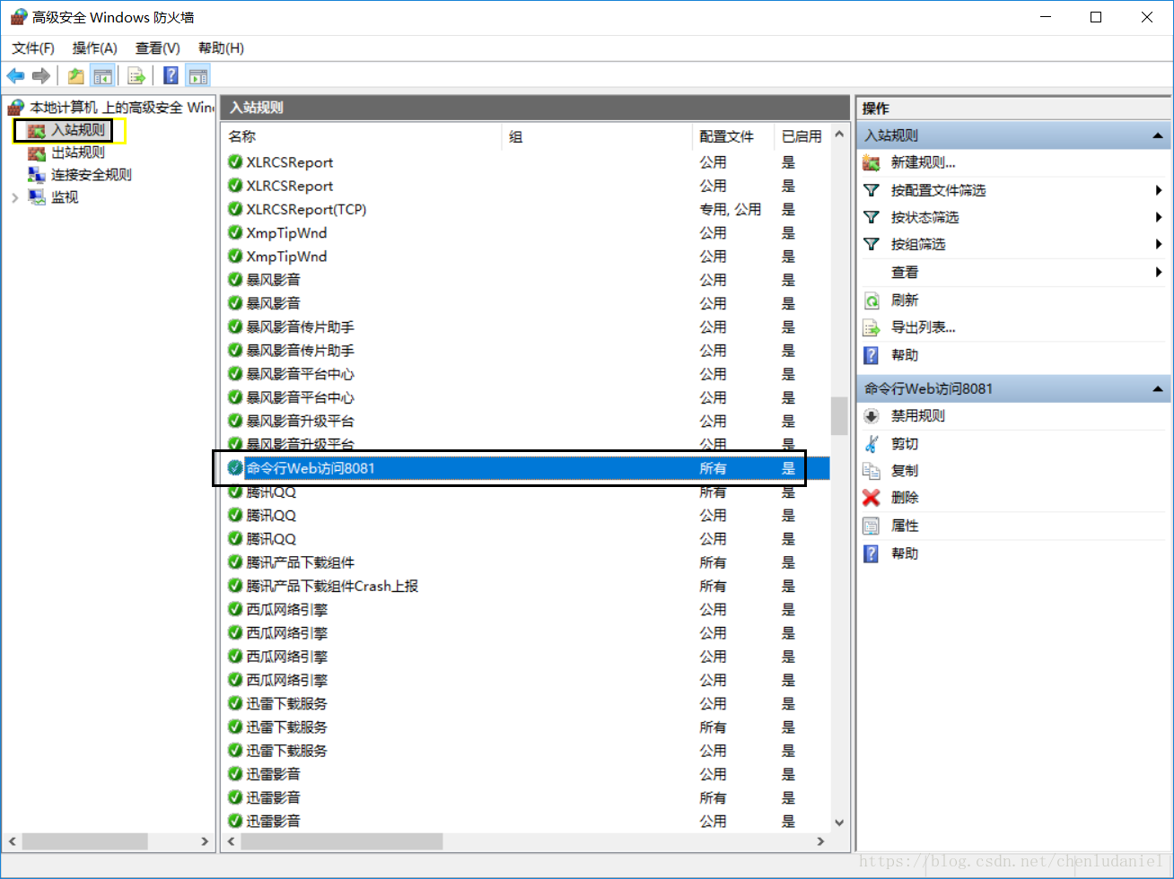Select the 腾讯产品下载组件 rule
The height and width of the screenshot is (879, 1174).
click(300, 562)
